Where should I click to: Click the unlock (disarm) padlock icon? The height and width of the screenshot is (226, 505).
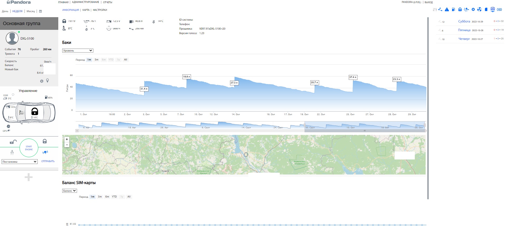point(13,142)
